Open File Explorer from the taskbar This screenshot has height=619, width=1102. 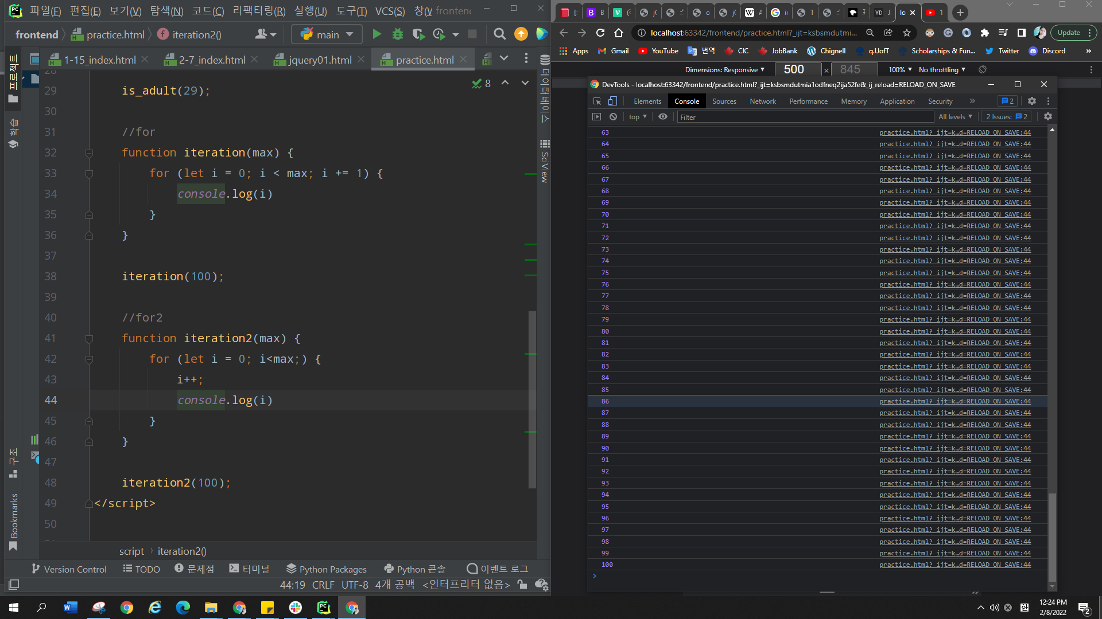coord(211,608)
